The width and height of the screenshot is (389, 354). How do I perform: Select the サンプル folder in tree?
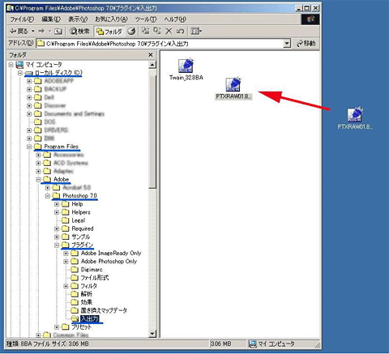point(81,237)
